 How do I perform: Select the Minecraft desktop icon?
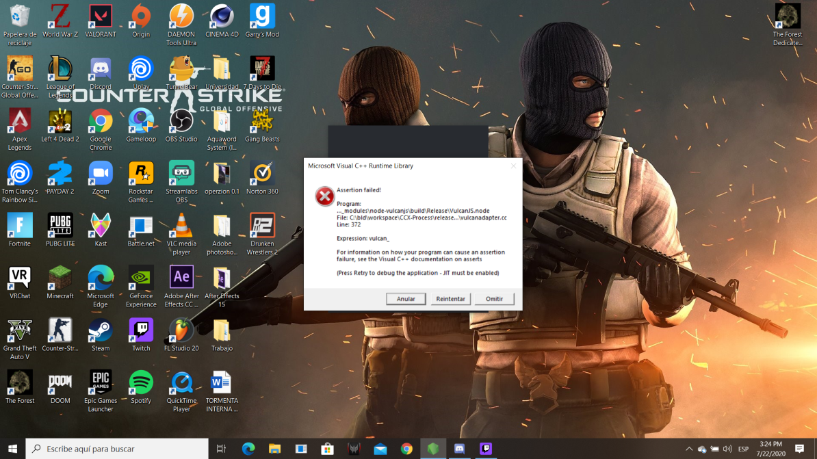click(x=60, y=283)
